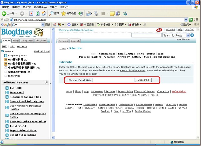This screenshot has width=201, height=146.
Task: Click the Subscribe button
Action: coord(143,80)
